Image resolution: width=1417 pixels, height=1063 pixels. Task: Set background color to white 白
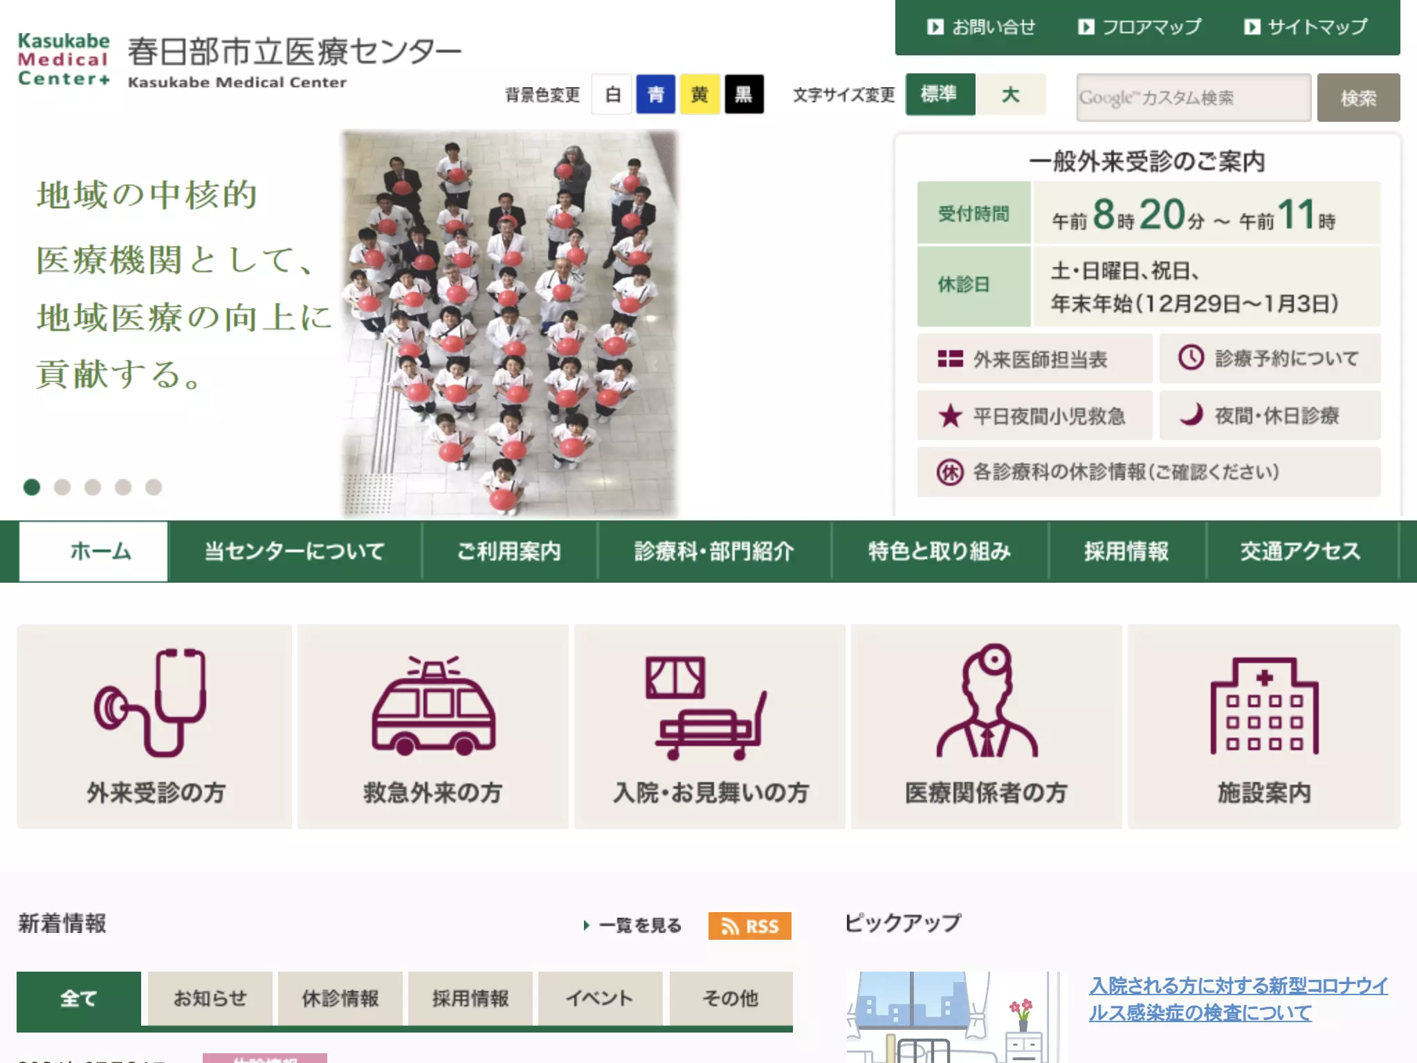click(612, 94)
